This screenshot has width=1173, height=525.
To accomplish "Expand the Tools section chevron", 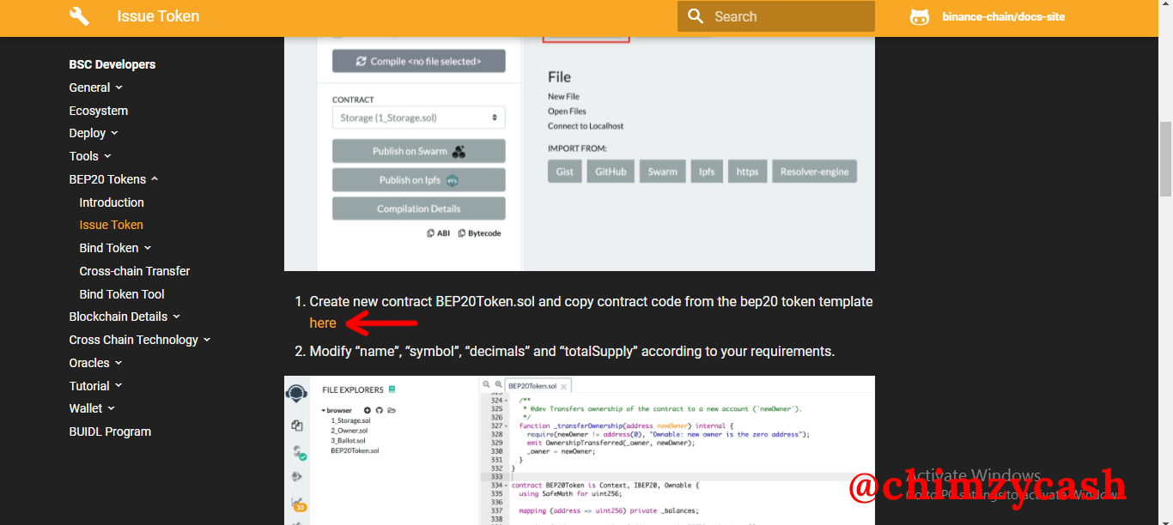I will point(107,156).
